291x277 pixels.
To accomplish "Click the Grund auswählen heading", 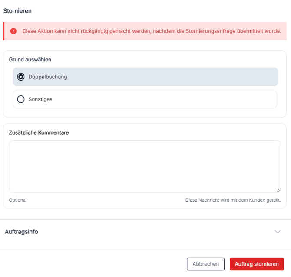I will pyautogui.click(x=30, y=60).
